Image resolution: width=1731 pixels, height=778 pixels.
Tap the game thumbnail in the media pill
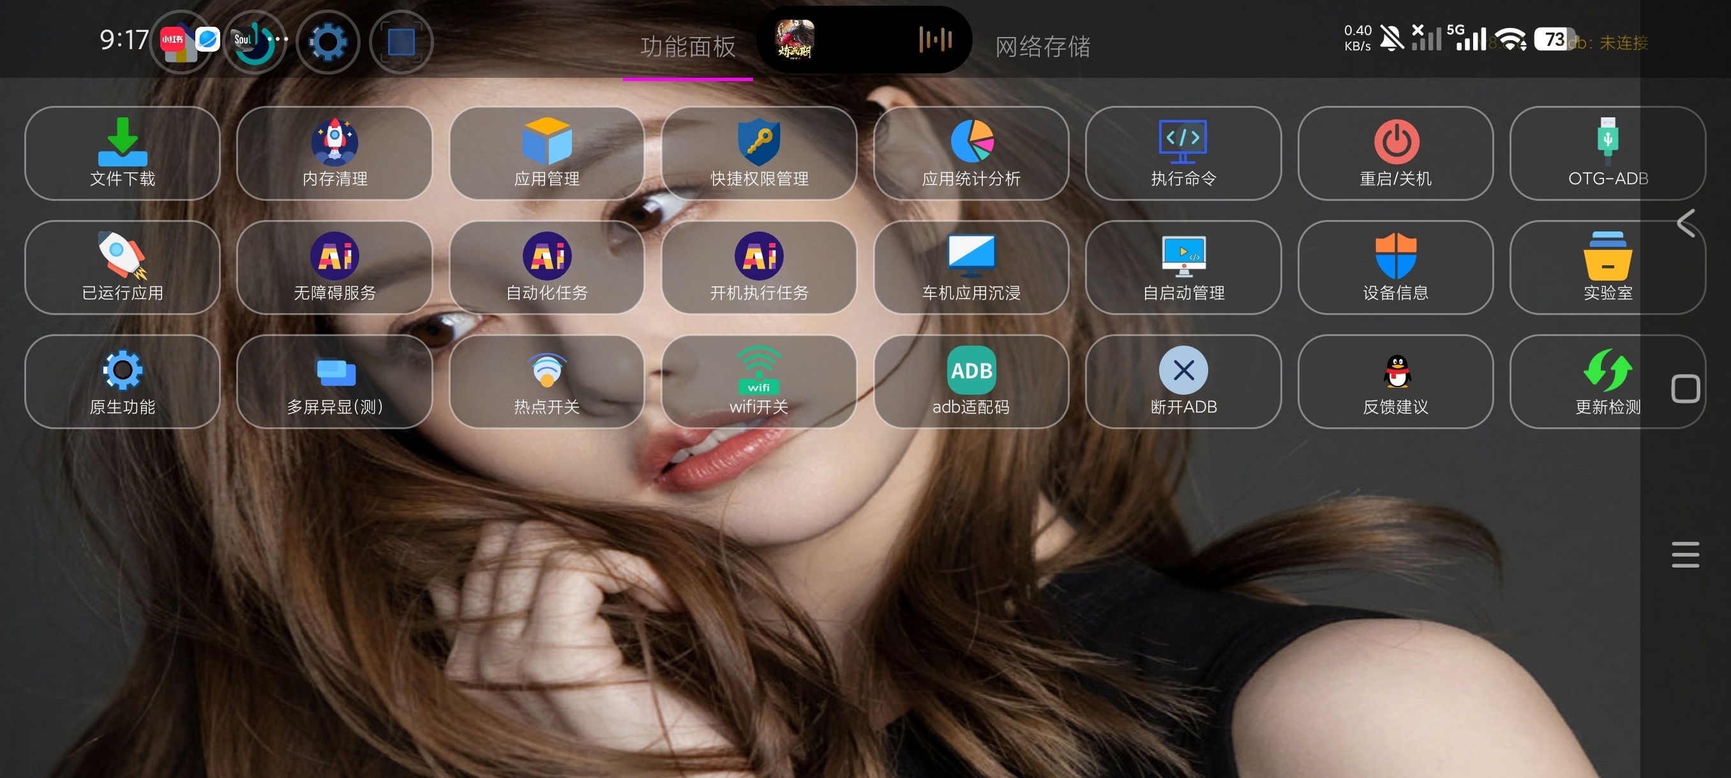795,40
